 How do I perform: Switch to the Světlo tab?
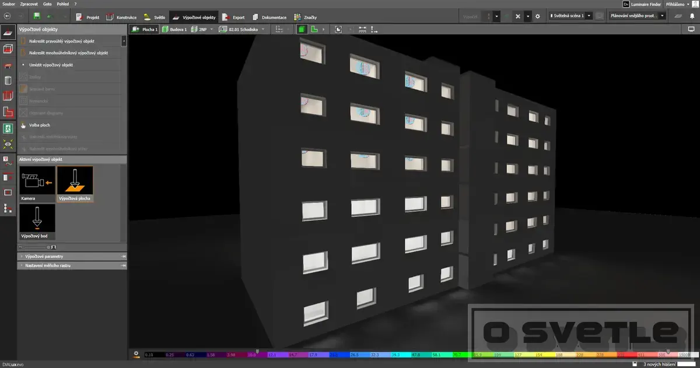155,17
